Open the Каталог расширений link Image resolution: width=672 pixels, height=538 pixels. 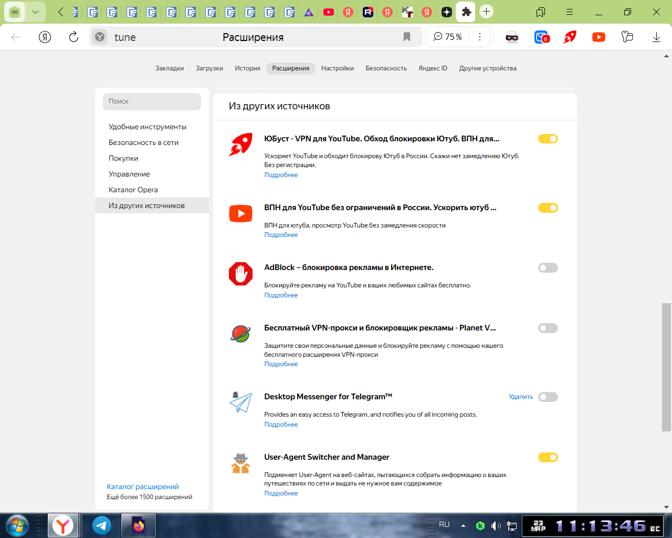pos(143,487)
